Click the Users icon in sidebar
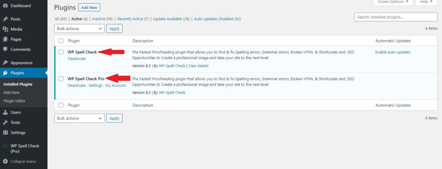 5,112
